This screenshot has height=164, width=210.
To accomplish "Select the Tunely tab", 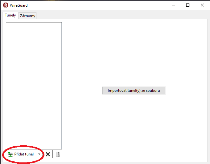I will [x=10, y=15].
